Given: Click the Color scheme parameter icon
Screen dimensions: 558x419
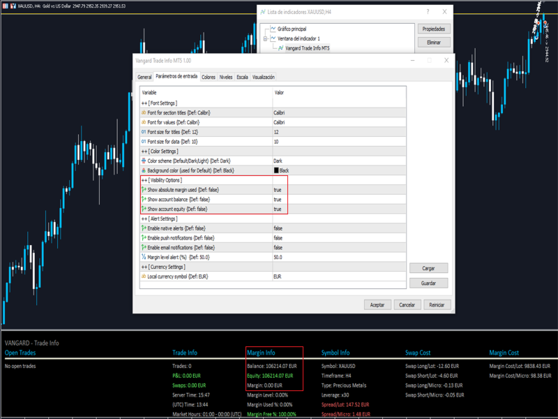Looking at the screenshot, I should coord(144,161).
